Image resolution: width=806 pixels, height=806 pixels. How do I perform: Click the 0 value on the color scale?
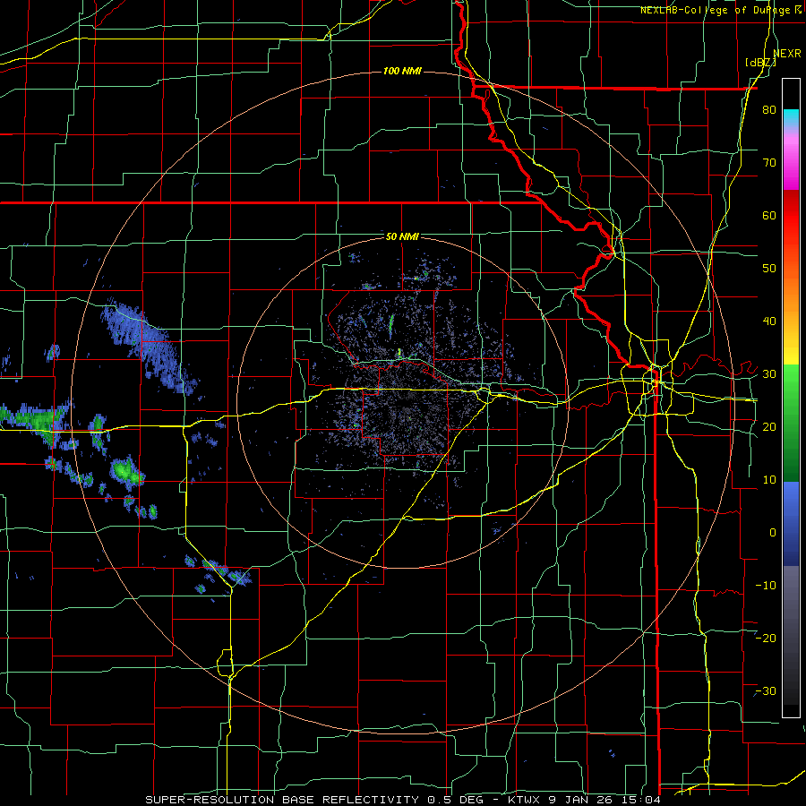(x=773, y=533)
